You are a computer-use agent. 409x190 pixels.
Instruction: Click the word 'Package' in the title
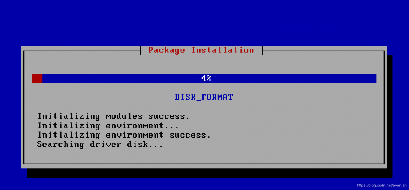pyautogui.click(x=166, y=50)
